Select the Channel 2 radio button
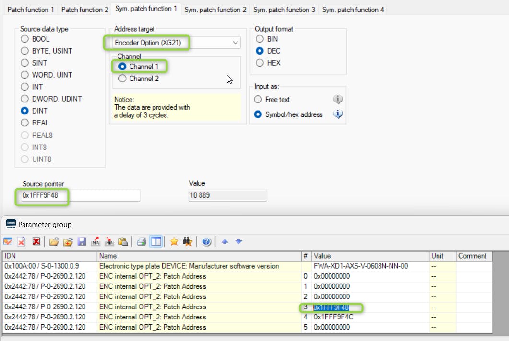Viewport: 509px width, 341px height. coord(122,79)
